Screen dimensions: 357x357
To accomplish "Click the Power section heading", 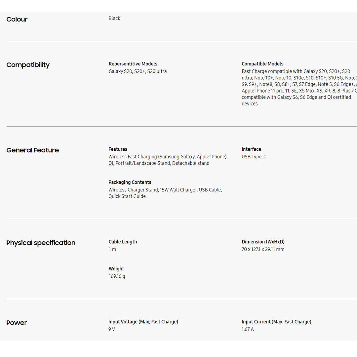I will pyautogui.click(x=17, y=323).
